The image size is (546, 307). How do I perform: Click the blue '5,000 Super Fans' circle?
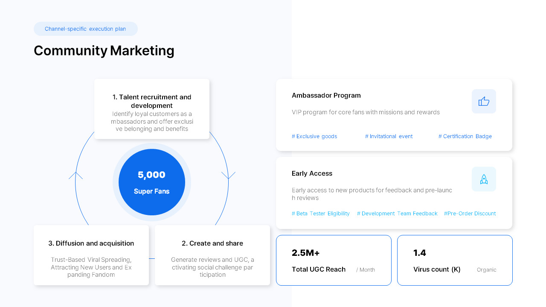pos(152,182)
